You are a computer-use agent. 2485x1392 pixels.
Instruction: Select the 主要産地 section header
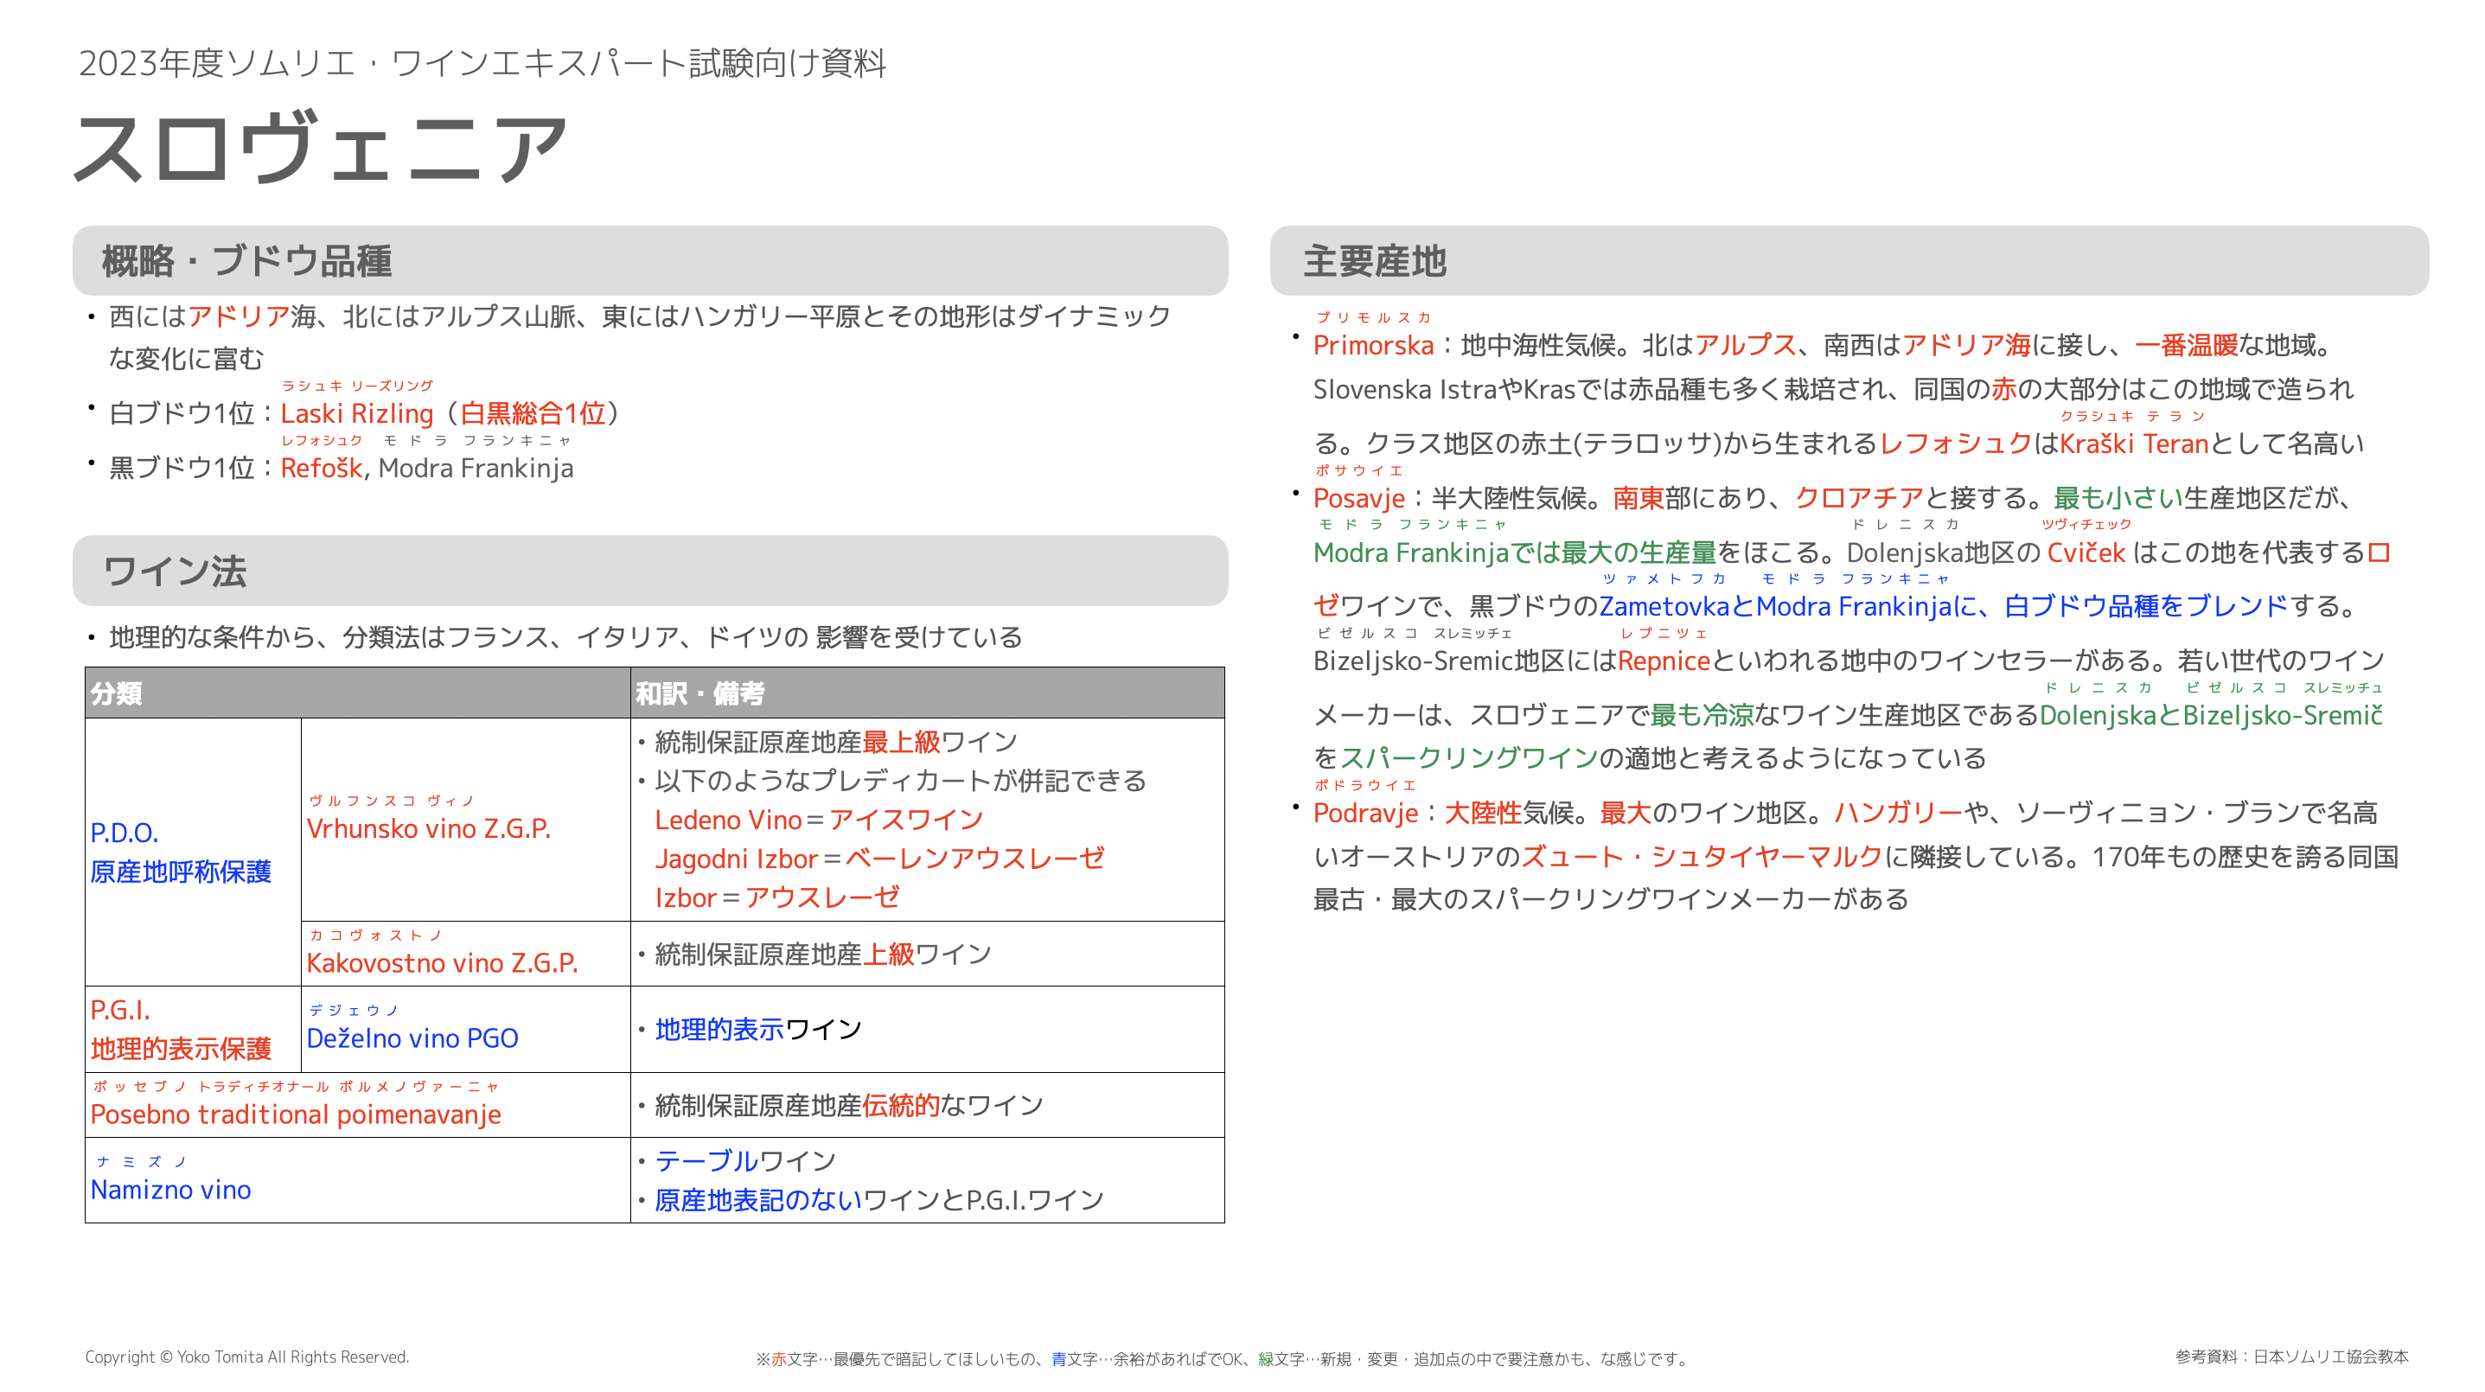pyautogui.click(x=1849, y=260)
